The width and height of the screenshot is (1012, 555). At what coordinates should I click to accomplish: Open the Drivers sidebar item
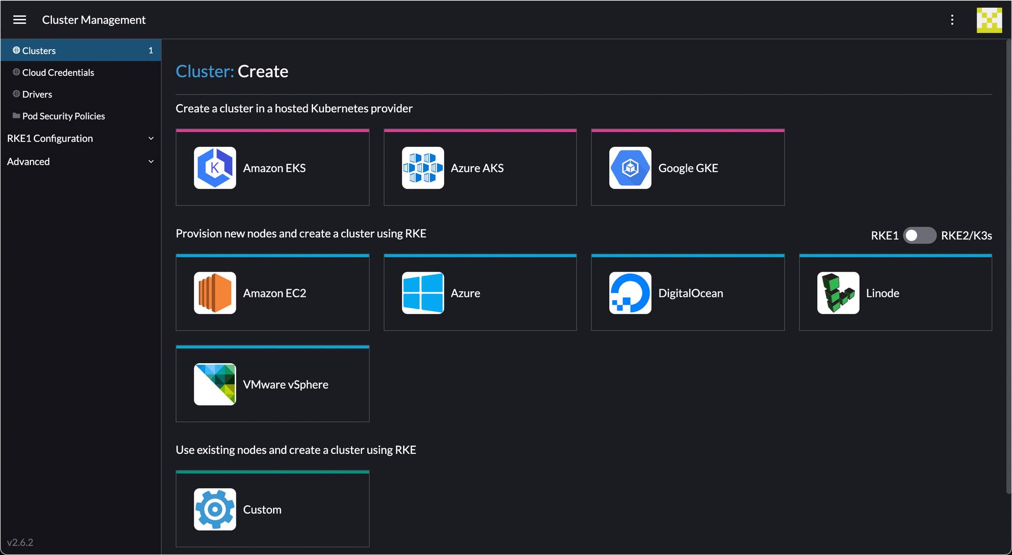(37, 94)
